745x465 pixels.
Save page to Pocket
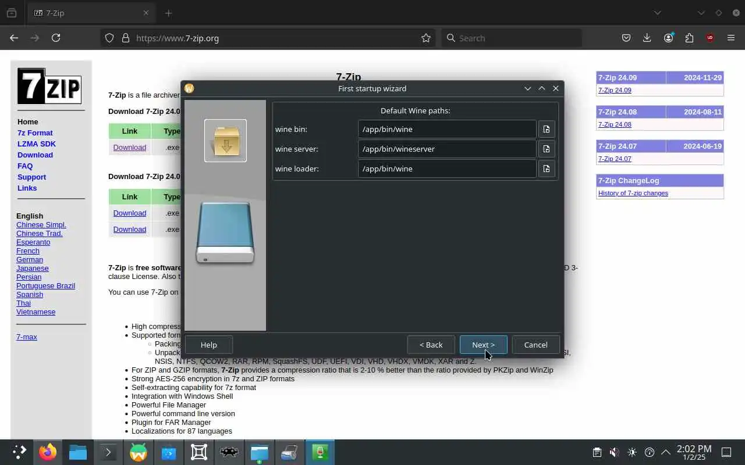(626, 38)
